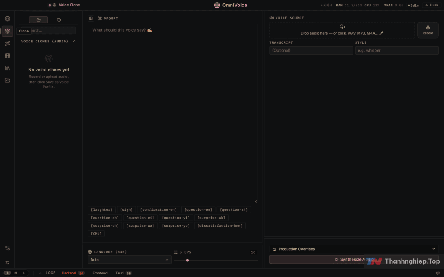Image resolution: width=444 pixels, height=277 pixels.
Task: Insert the [question-yi] tag
Action: pyautogui.click(x=176, y=218)
